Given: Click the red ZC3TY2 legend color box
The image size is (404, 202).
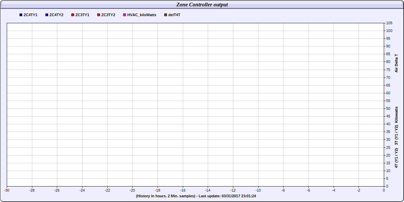Looking at the screenshot, I should coord(98,15).
